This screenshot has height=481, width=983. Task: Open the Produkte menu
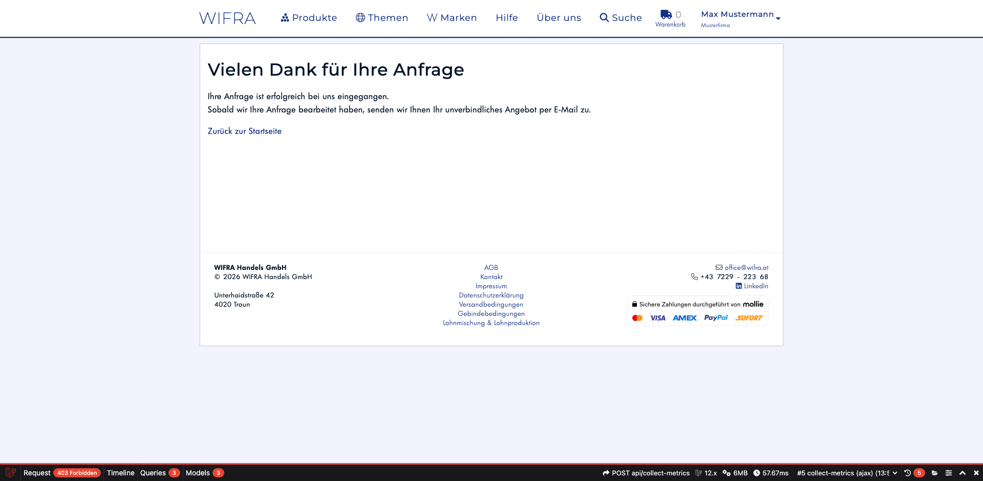click(309, 18)
